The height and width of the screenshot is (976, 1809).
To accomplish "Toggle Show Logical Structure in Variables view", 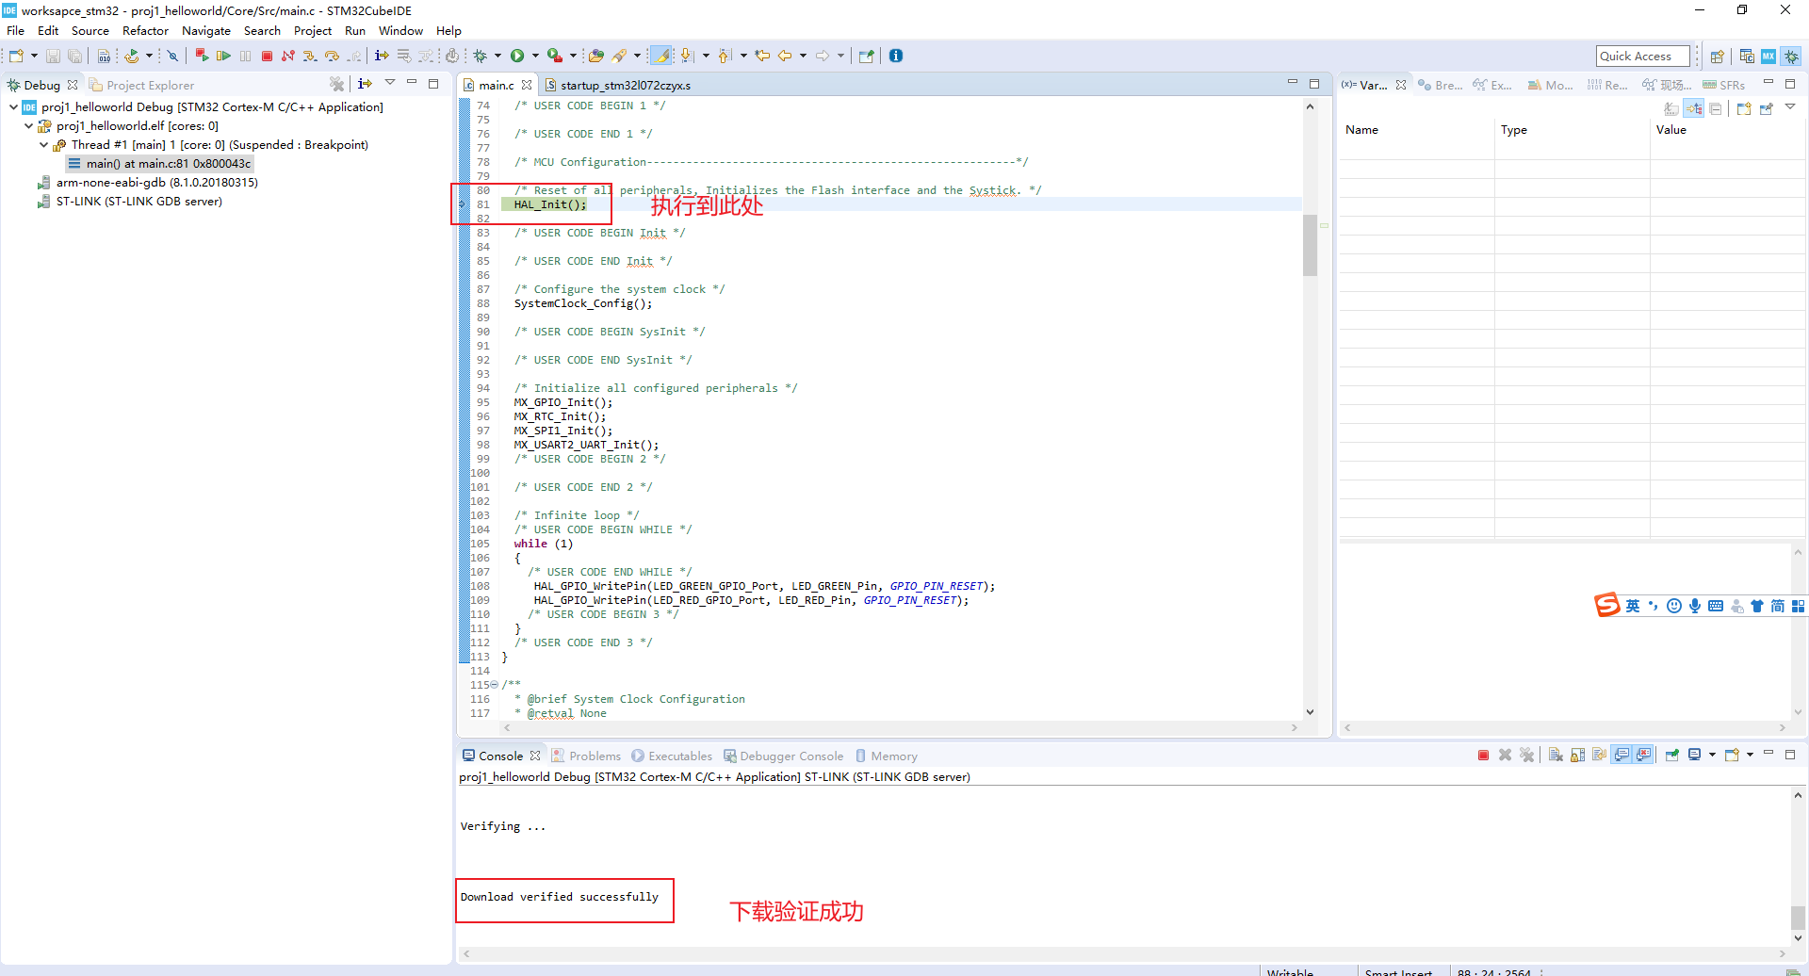I will pos(1694,108).
